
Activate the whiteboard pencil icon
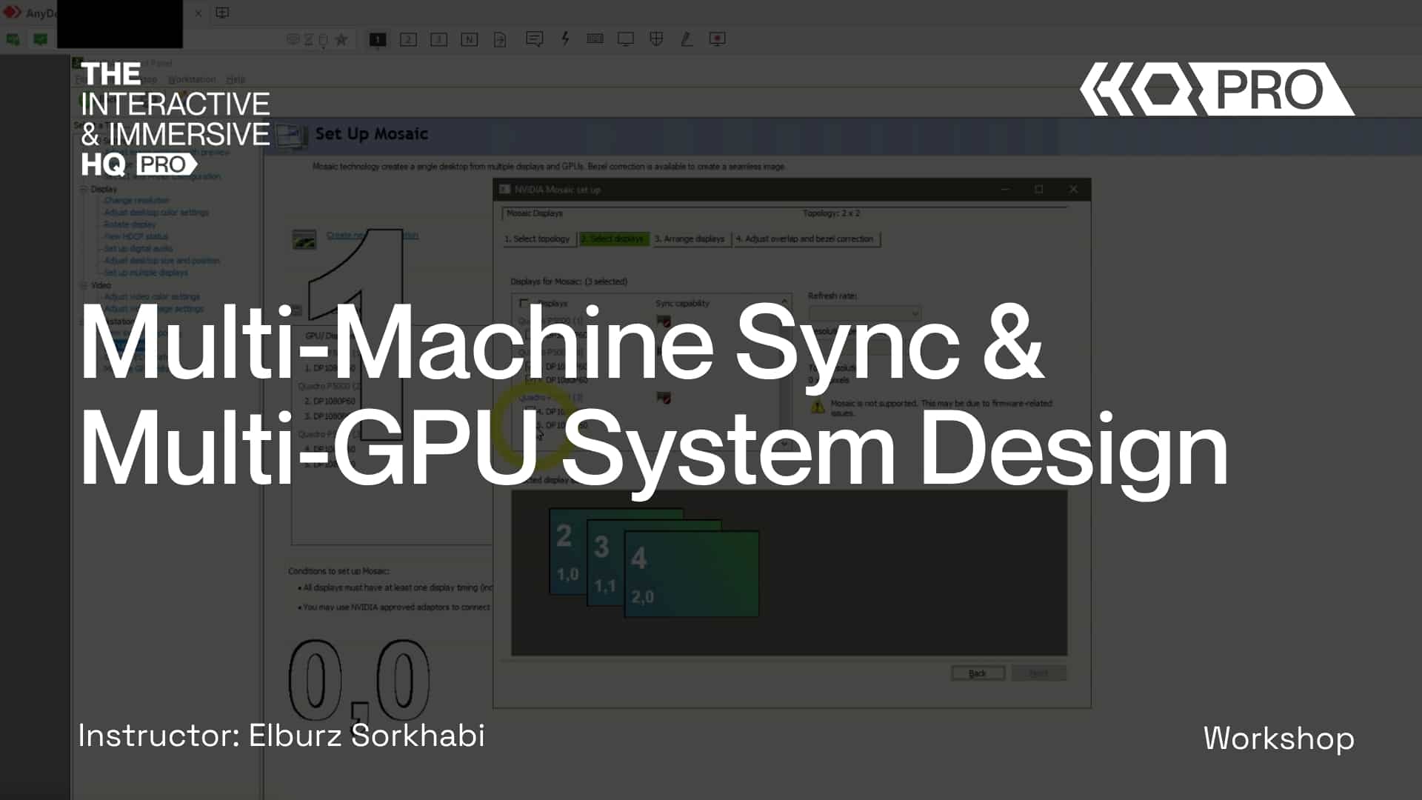pos(687,39)
